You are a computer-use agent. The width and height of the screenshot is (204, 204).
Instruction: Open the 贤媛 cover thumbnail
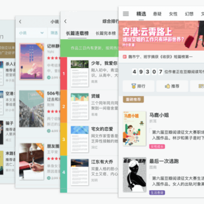(x=79, y=107)
